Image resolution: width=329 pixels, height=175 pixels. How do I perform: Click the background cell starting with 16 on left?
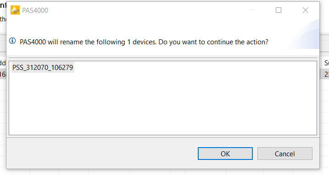[x=3, y=74]
